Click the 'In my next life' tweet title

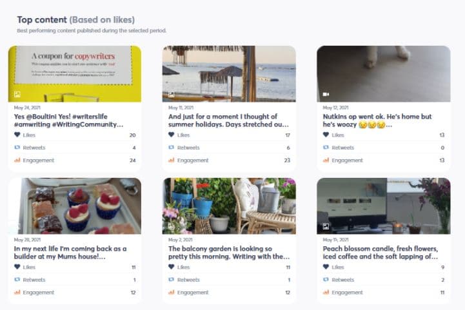70,252
